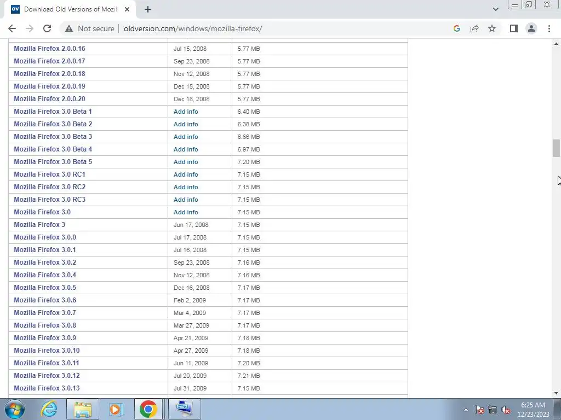This screenshot has height=420, width=561.
Task: Launch Internet Explorer from the taskbar
Action: pyautogui.click(x=49, y=409)
